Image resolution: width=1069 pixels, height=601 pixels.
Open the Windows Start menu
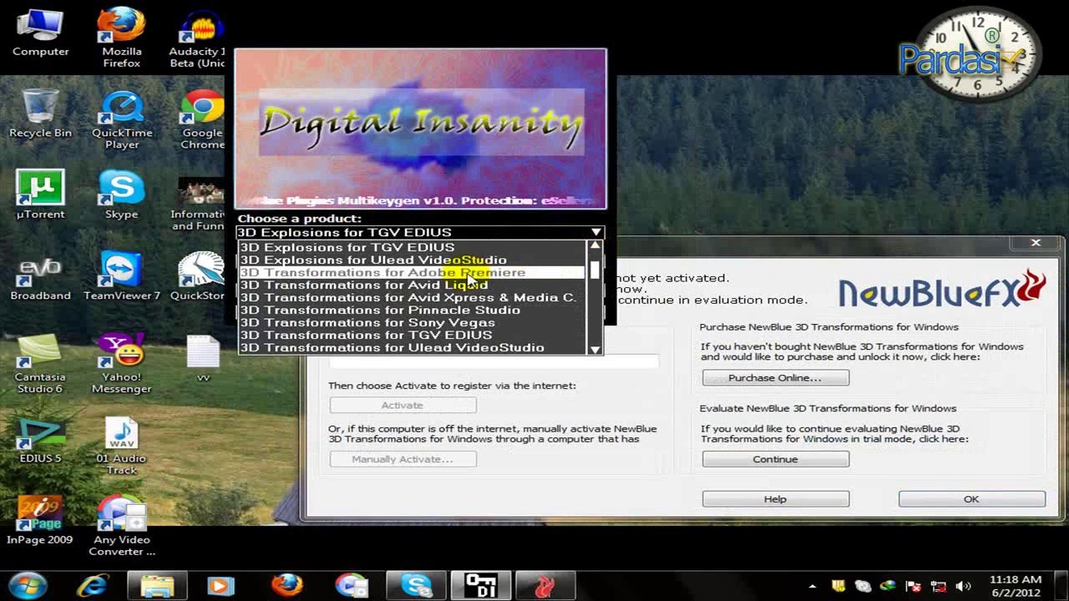[28, 585]
